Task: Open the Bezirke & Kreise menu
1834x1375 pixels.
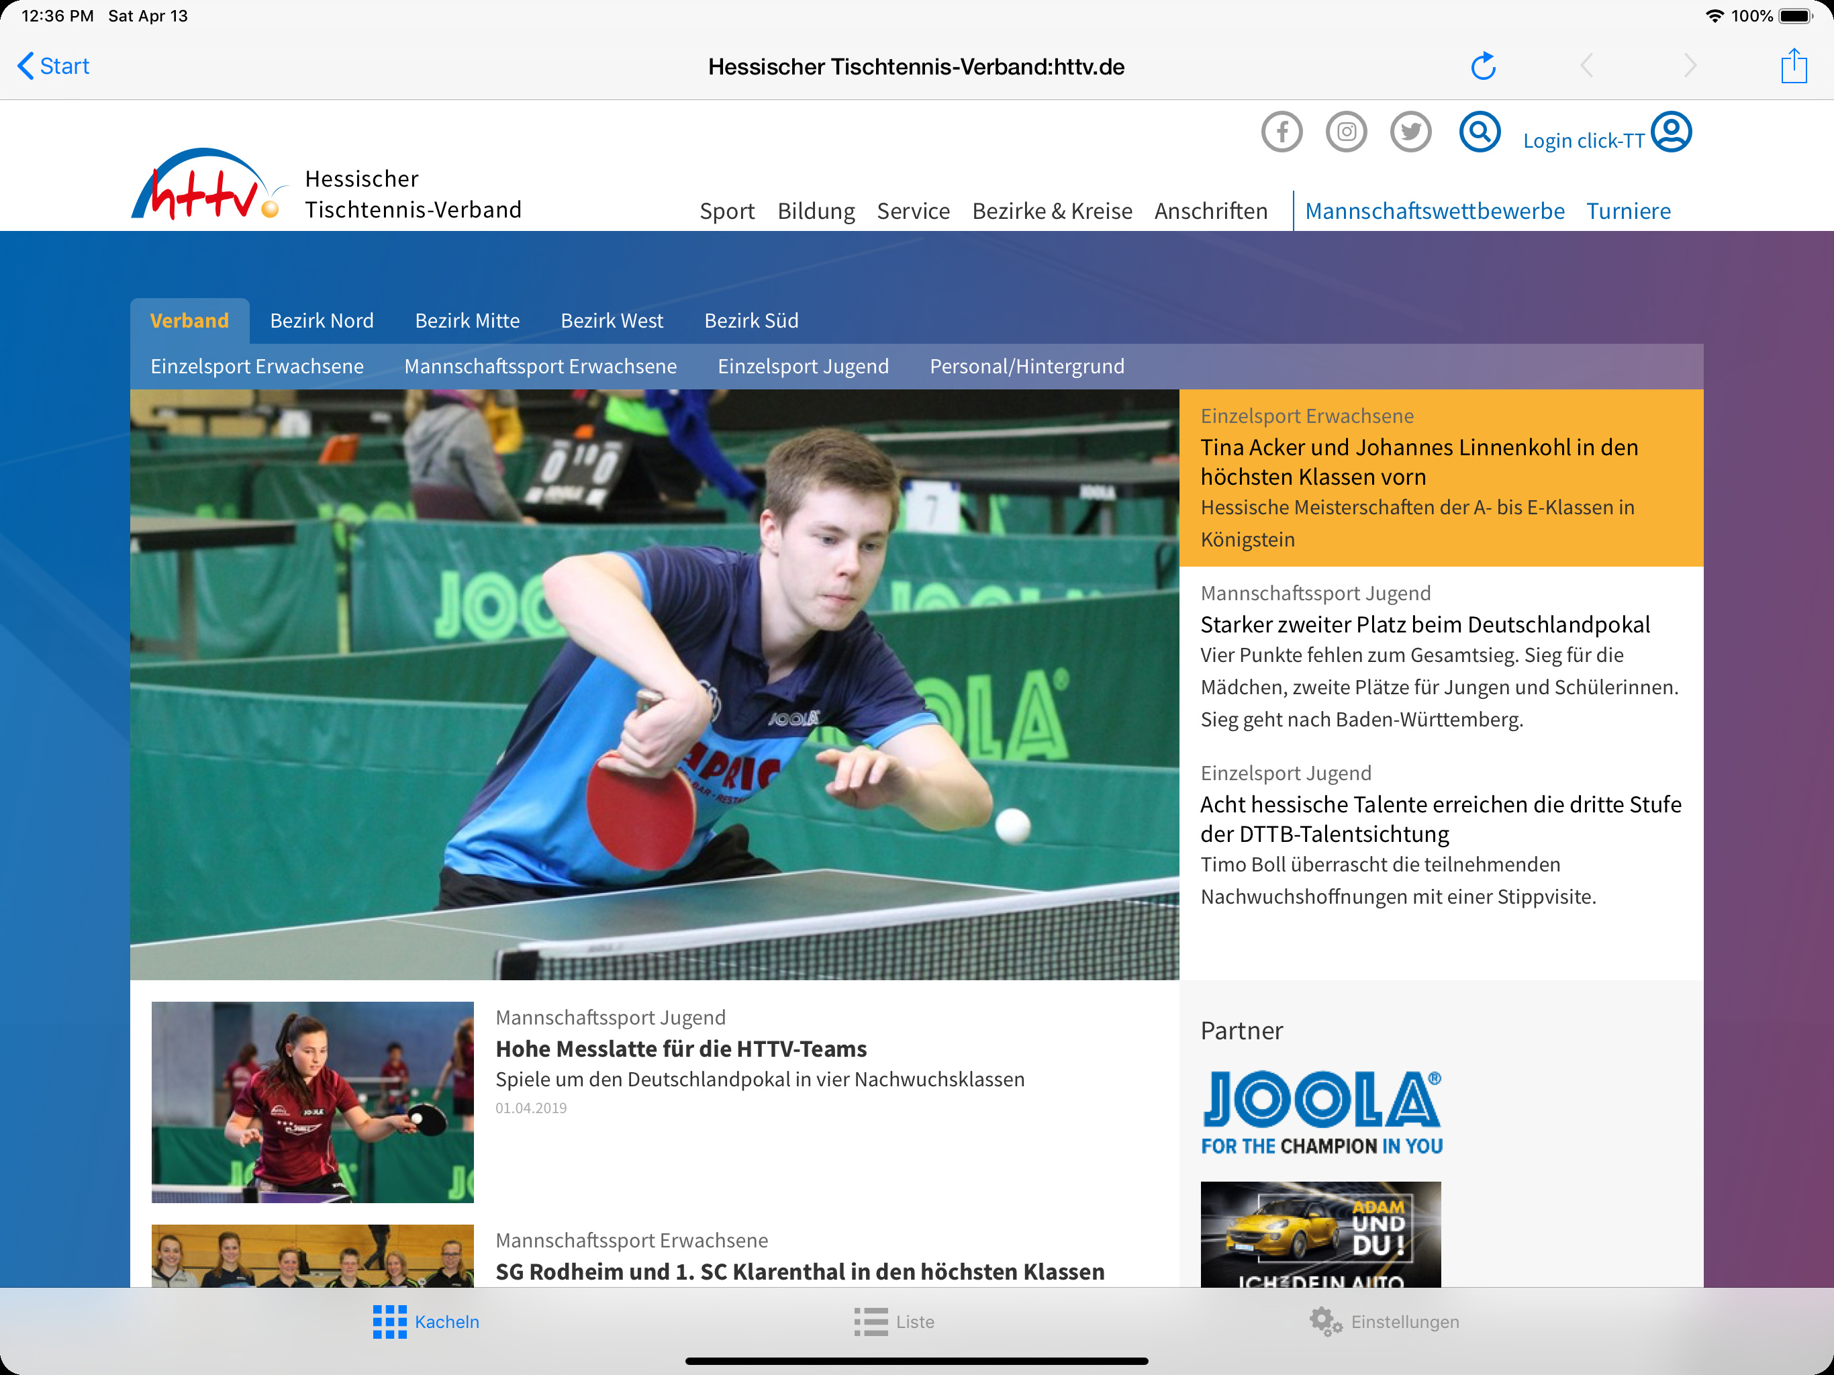Action: click(x=1051, y=211)
